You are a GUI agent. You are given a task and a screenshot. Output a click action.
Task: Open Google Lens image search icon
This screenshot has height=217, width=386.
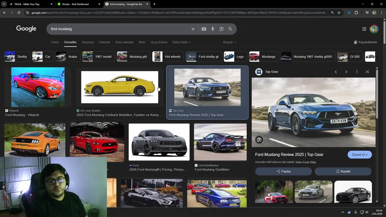click(x=221, y=29)
